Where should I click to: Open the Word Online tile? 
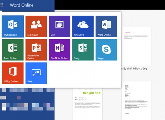106,26
